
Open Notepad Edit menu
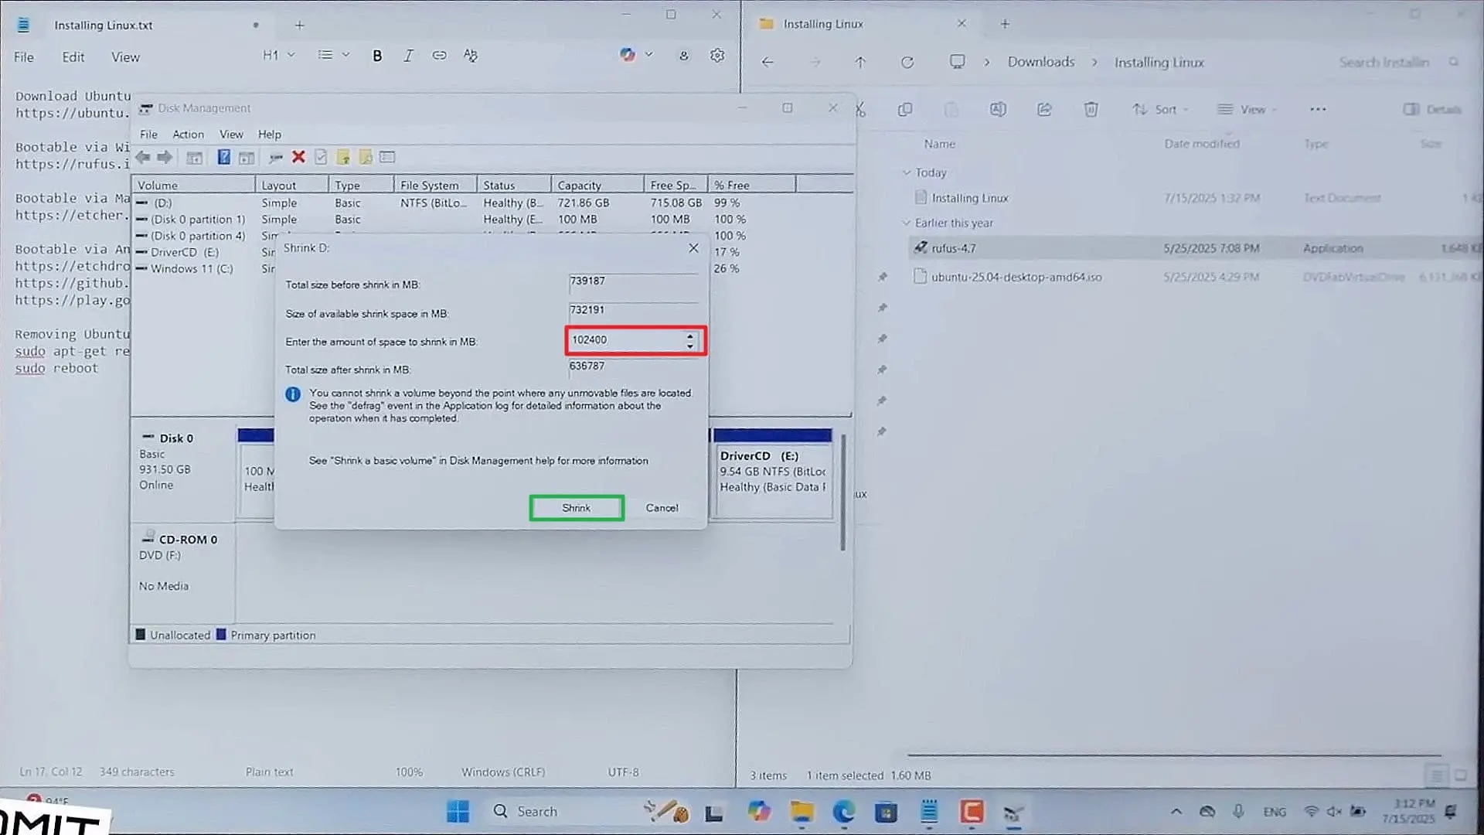click(x=73, y=57)
